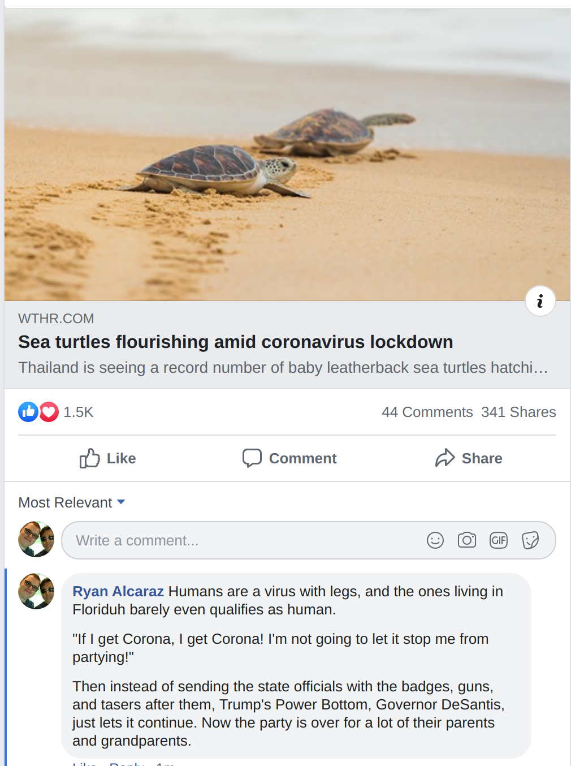571x766 pixels.
Task: Like the sea turtles post
Action: [x=107, y=458]
